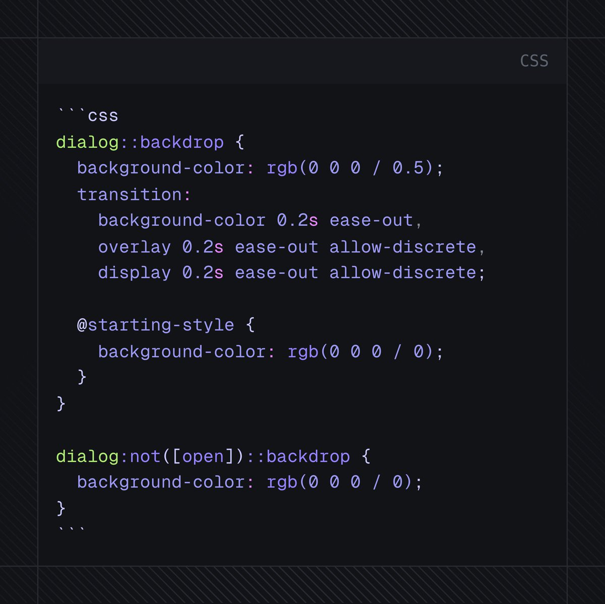Click background-color line in :not([open]) rule
Screen dimensions: 605x604
pos(250,482)
